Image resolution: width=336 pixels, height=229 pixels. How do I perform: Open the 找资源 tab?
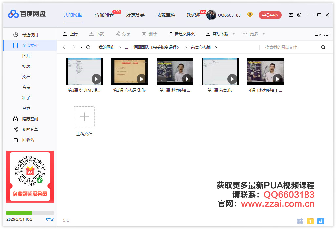point(194,15)
